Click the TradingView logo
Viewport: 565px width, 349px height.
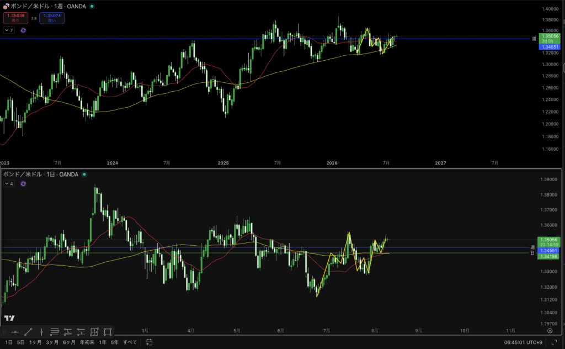(x=9, y=318)
